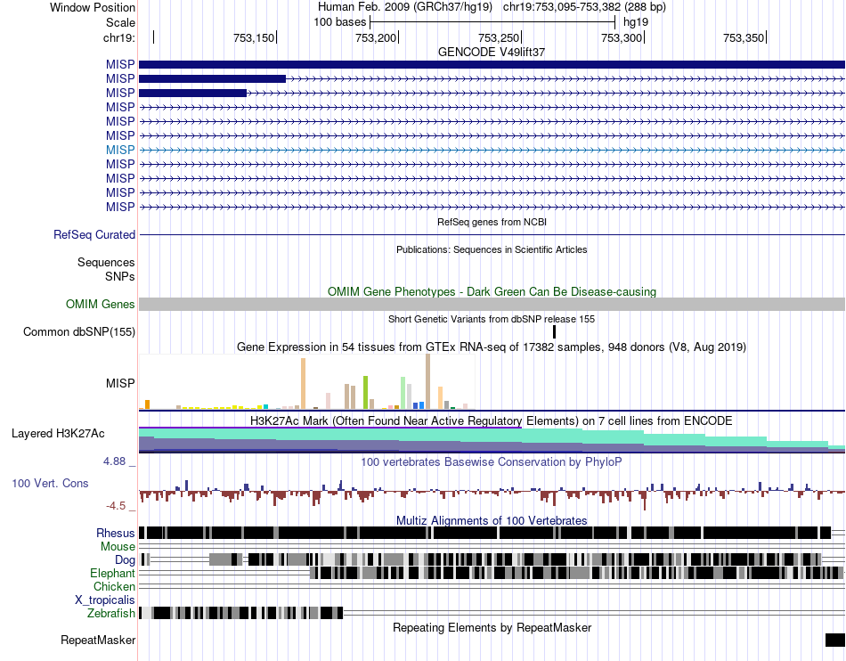The image size is (846, 661).
Task: Click the Mouse species label
Action: 118,547
